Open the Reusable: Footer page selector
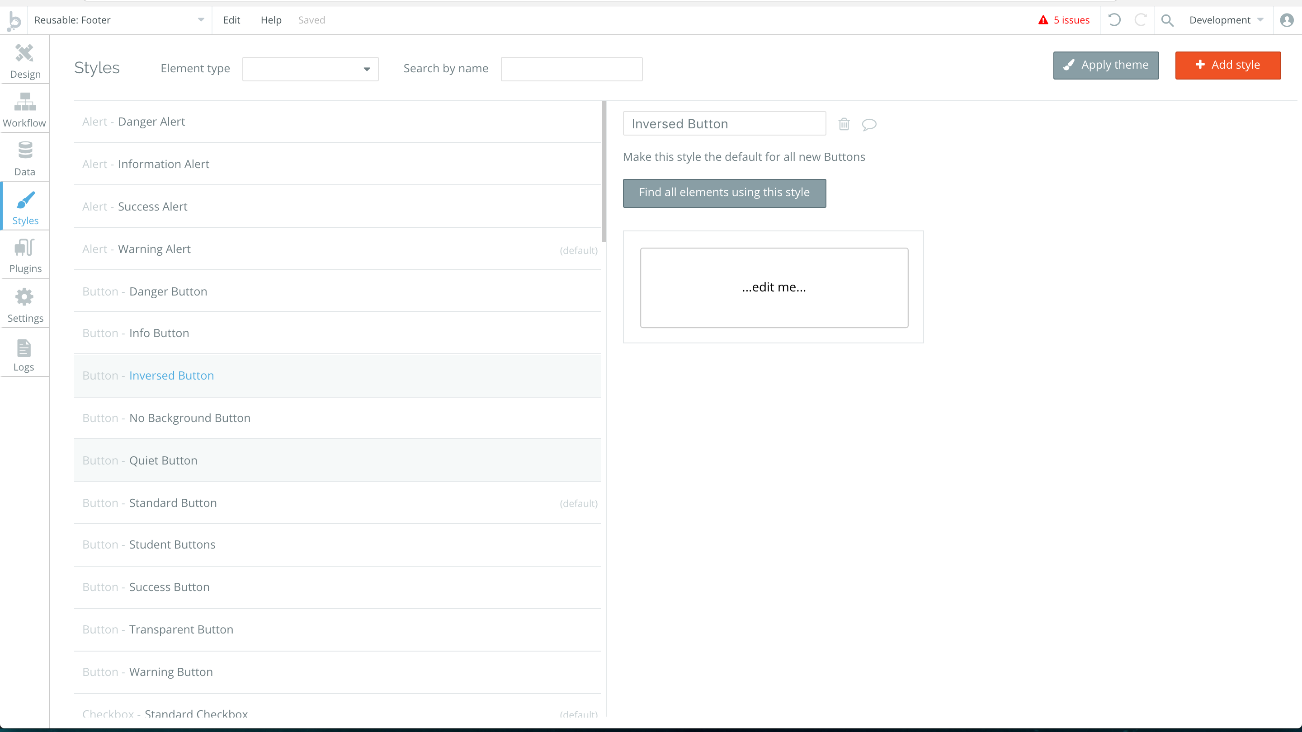The image size is (1302, 732). click(x=119, y=20)
